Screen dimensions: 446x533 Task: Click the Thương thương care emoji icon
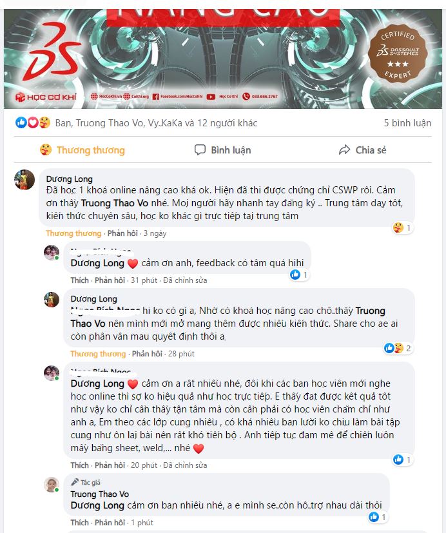click(46, 150)
